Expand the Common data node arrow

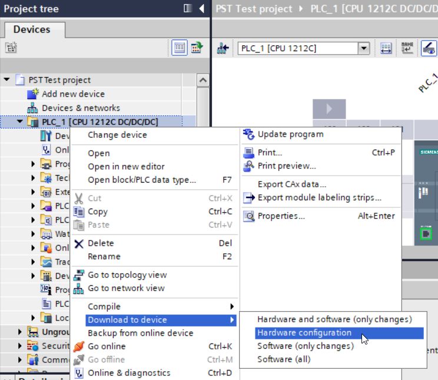19,360
